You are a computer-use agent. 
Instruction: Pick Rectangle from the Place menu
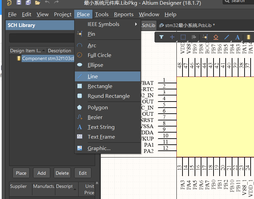[x=108, y=86]
